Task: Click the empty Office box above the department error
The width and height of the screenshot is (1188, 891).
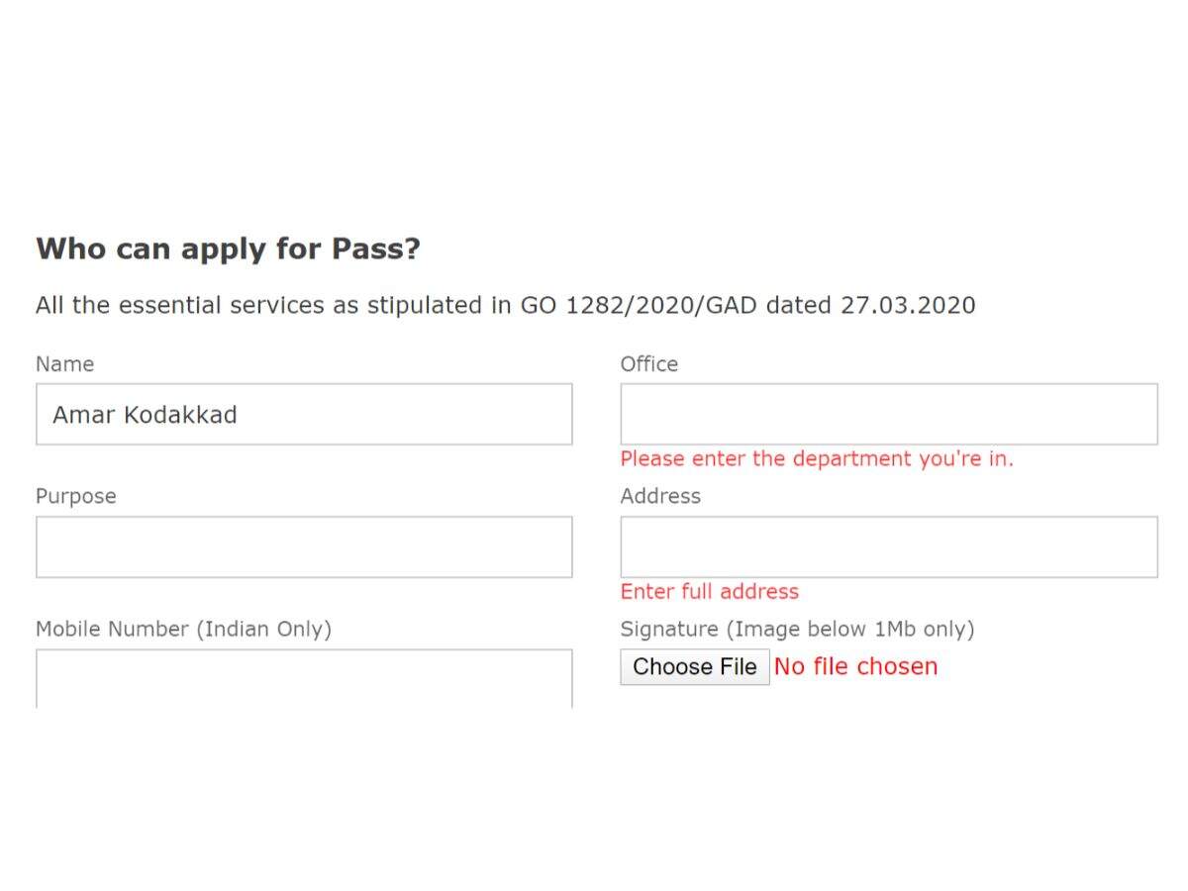Action: coord(888,414)
